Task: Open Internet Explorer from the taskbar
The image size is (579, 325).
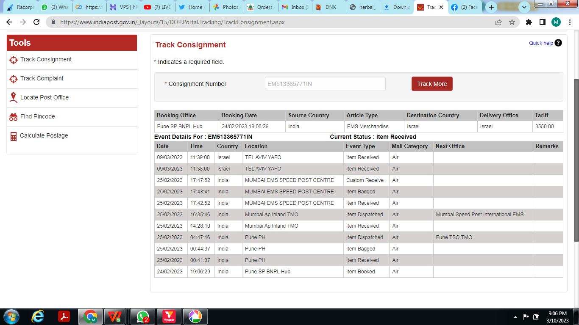Action: [x=38, y=316]
